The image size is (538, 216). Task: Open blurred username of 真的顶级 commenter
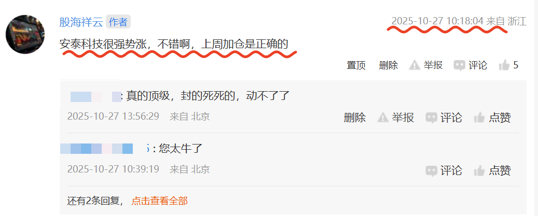pos(96,96)
